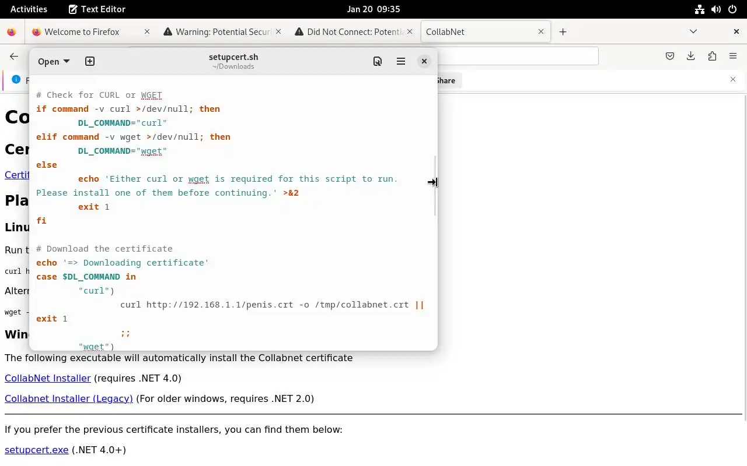Image resolution: width=747 pixels, height=466 pixels.
Task: Open the Text Editor hamburger menu
Action: (x=401, y=61)
